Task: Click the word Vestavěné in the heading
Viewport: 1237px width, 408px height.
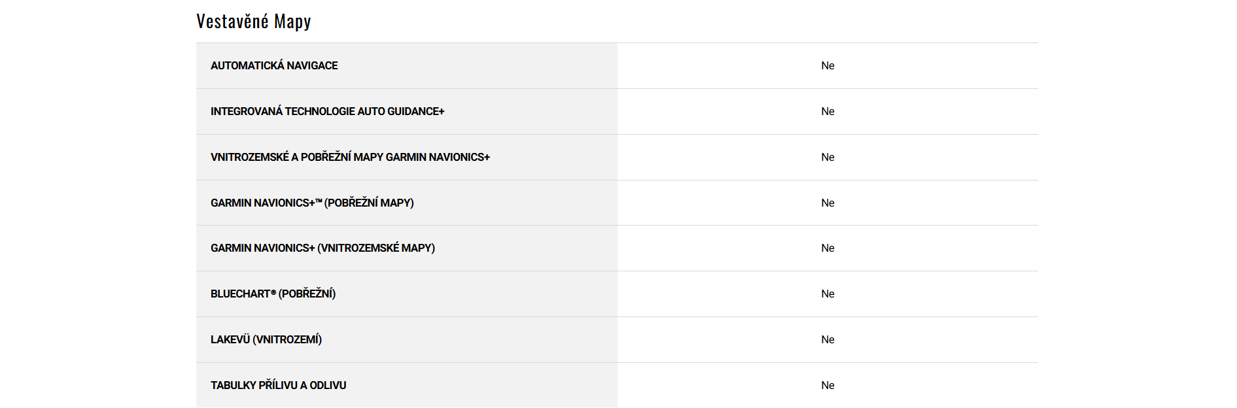Action: [232, 22]
